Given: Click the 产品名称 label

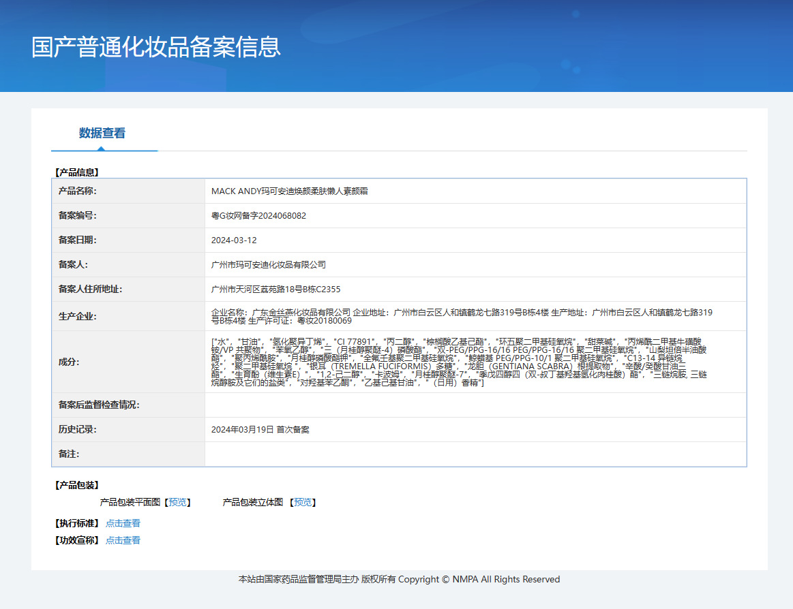Looking at the screenshot, I should (77, 191).
